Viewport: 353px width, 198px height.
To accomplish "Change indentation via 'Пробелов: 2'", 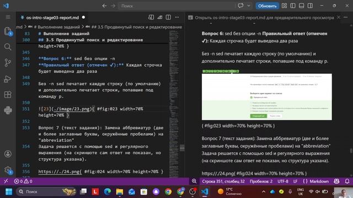I will pyautogui.click(x=261, y=181).
